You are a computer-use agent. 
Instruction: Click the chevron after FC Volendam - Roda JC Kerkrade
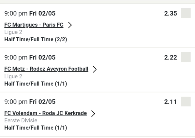93,113
